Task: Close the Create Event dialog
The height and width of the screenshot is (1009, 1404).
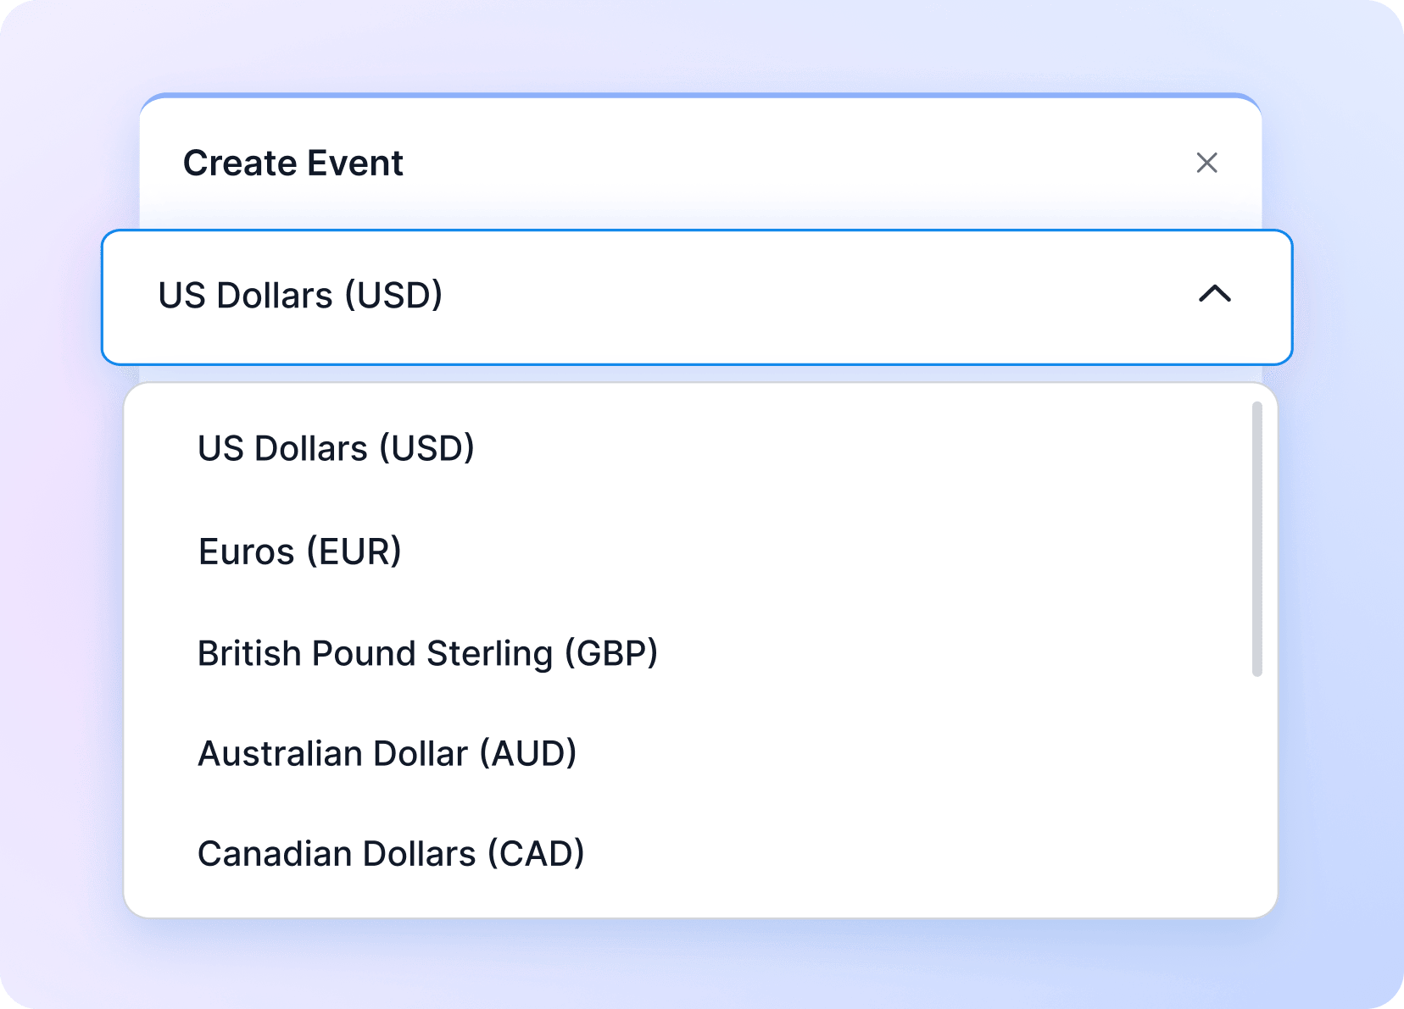Action: [x=1207, y=163]
